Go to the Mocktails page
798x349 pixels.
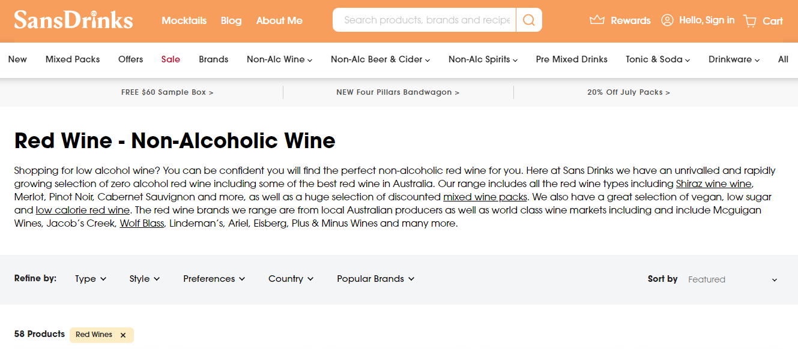184,20
